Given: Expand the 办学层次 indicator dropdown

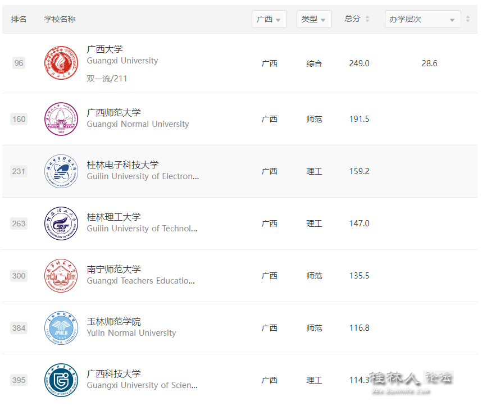Looking at the screenshot, I should [x=422, y=19].
